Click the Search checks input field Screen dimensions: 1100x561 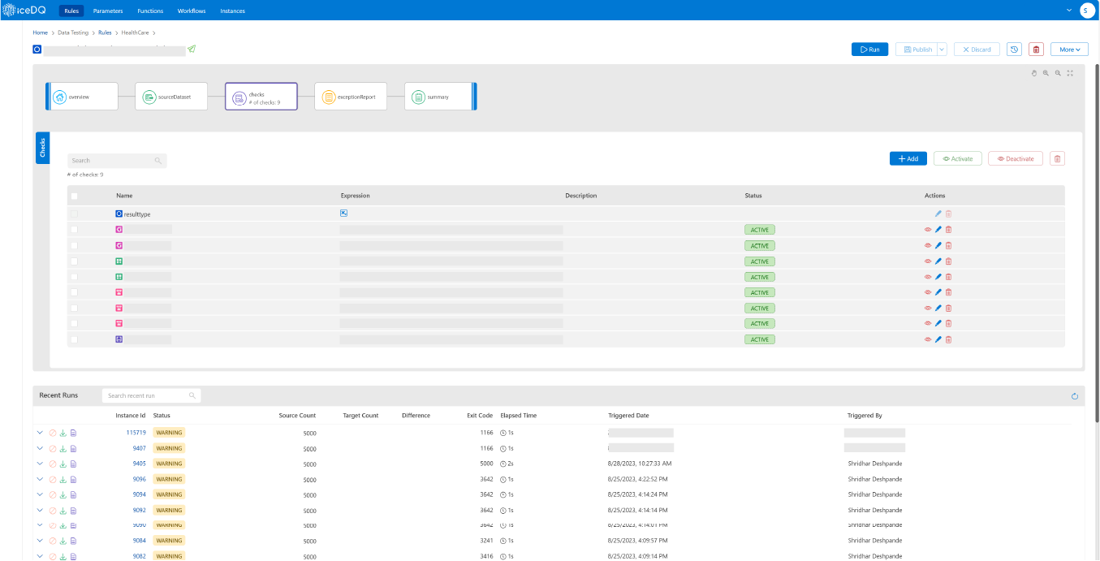click(x=114, y=160)
